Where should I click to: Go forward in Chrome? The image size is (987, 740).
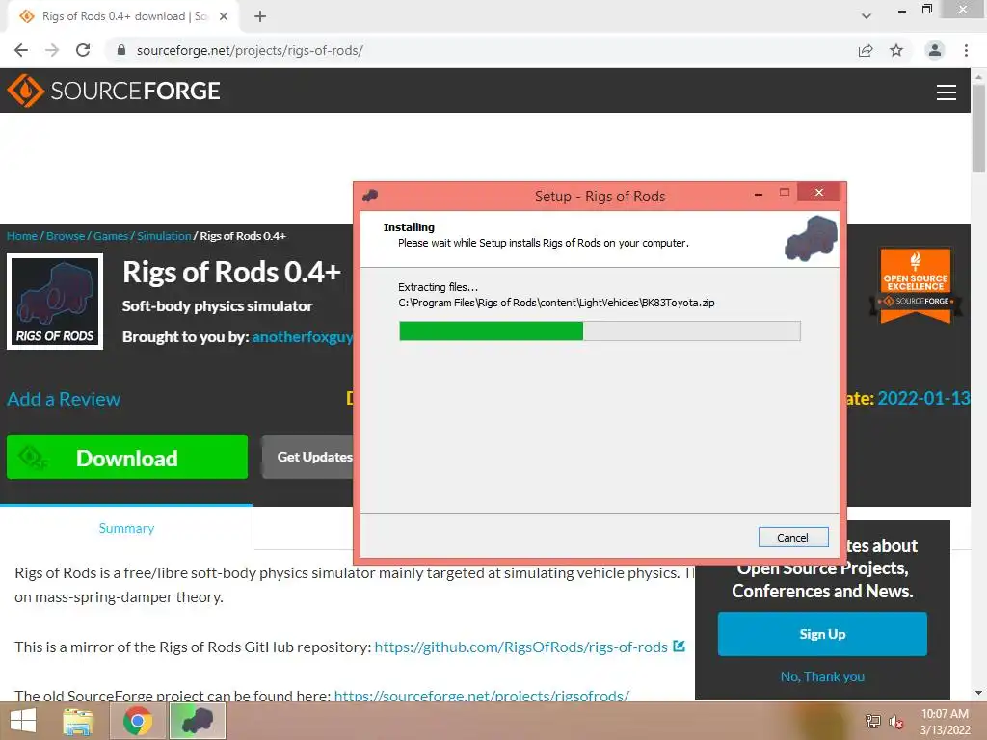pyautogui.click(x=52, y=50)
